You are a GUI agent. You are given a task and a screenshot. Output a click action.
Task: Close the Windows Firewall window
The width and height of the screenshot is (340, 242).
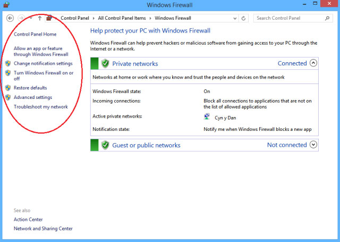point(329,4)
